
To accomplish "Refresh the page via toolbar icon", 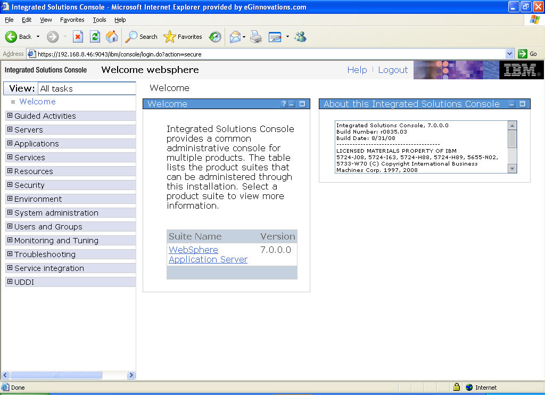I will pos(95,37).
